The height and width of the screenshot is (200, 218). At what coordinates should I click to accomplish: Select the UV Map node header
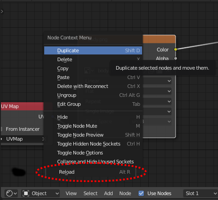[x=22, y=106]
